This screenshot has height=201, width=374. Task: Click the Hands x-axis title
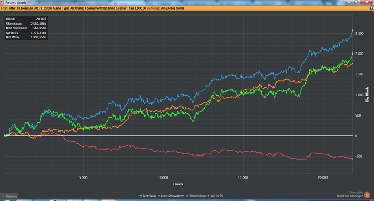tap(178, 184)
